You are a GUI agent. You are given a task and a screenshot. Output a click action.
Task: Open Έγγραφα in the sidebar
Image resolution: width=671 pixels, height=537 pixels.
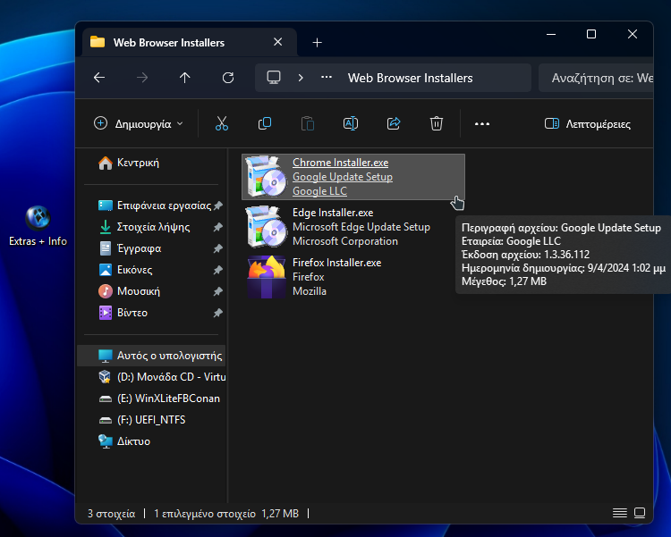pyautogui.click(x=130, y=248)
